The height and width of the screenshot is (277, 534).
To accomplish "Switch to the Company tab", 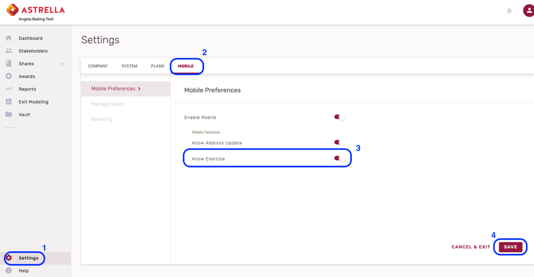I will 98,66.
